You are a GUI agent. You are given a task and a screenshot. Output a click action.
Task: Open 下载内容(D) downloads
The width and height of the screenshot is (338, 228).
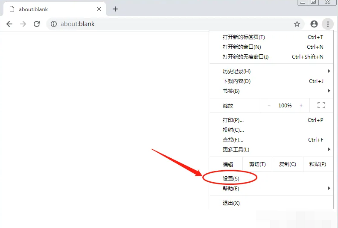click(271, 81)
